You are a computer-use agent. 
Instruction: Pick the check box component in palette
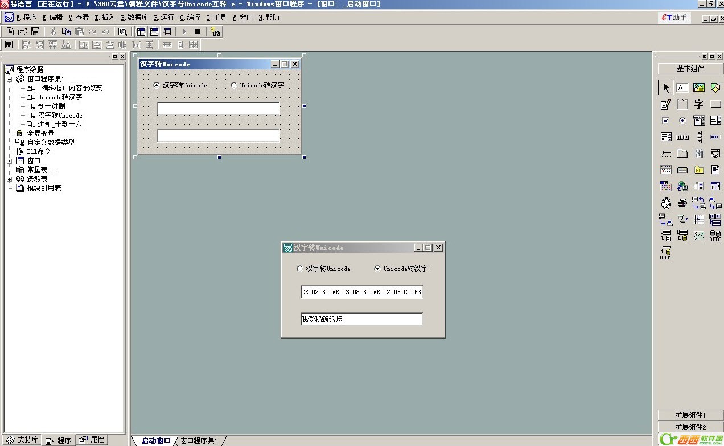pos(666,120)
